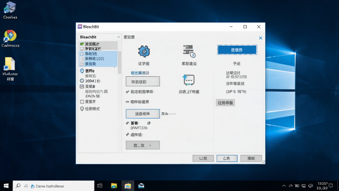Screen dimensions: 339x191
Task: Toggle the green checked box in sidebar top row
Action: [x=82, y=44]
